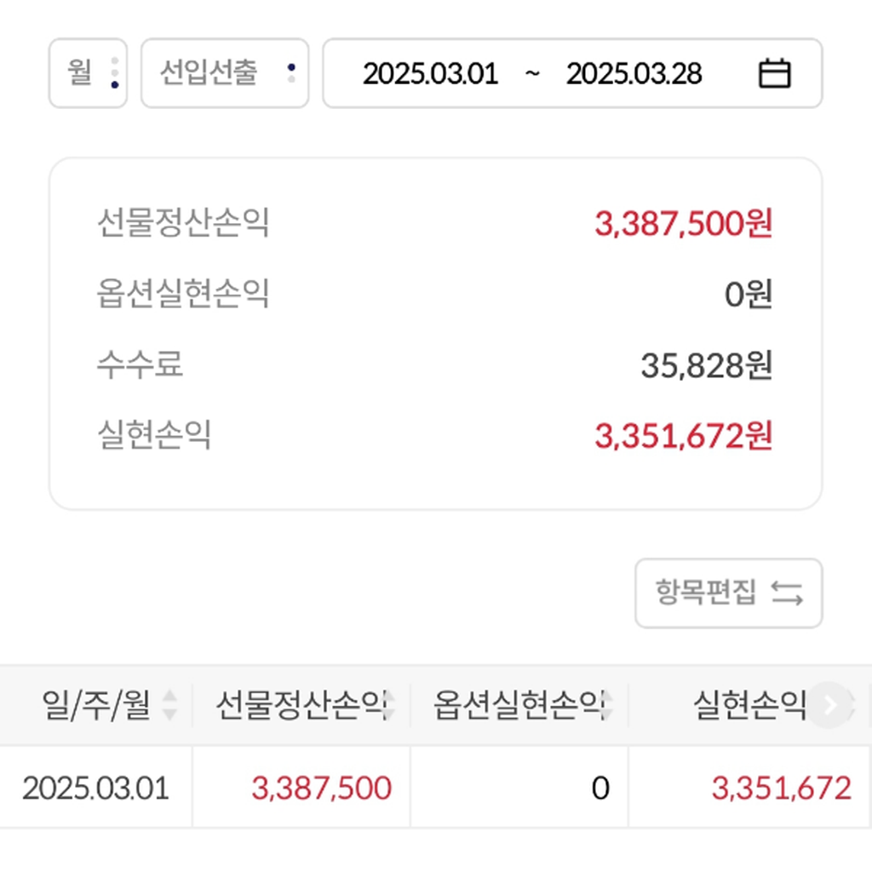
Task: Sort by the 일/주/월 column arrows
Action: pos(170,704)
